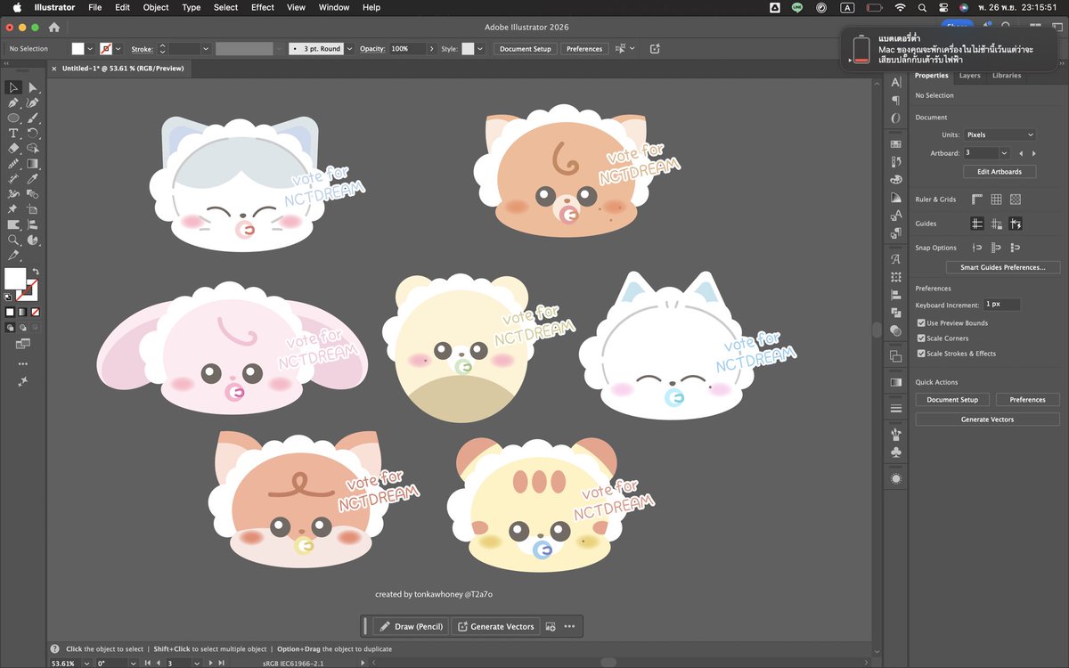Toggle Show Transparency Grid icon
This screenshot has height=668, width=1069.
click(1016, 200)
